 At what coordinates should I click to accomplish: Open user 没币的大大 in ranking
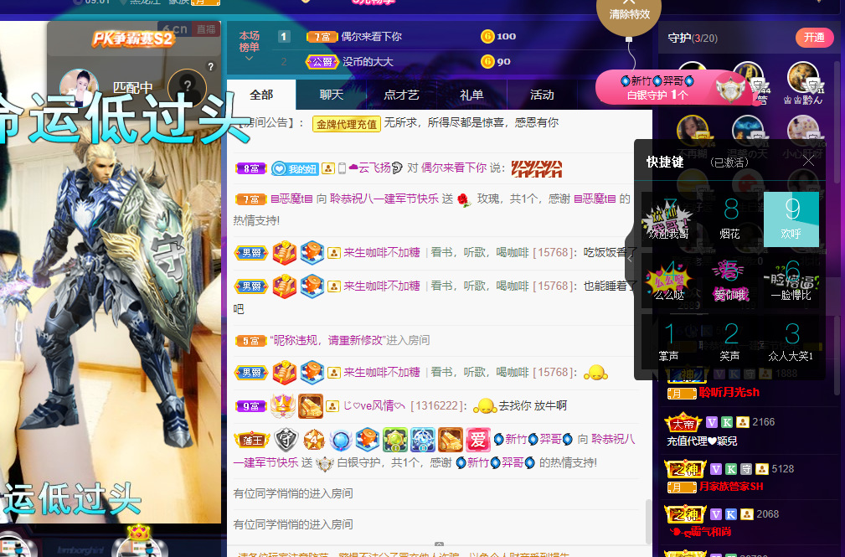[368, 62]
